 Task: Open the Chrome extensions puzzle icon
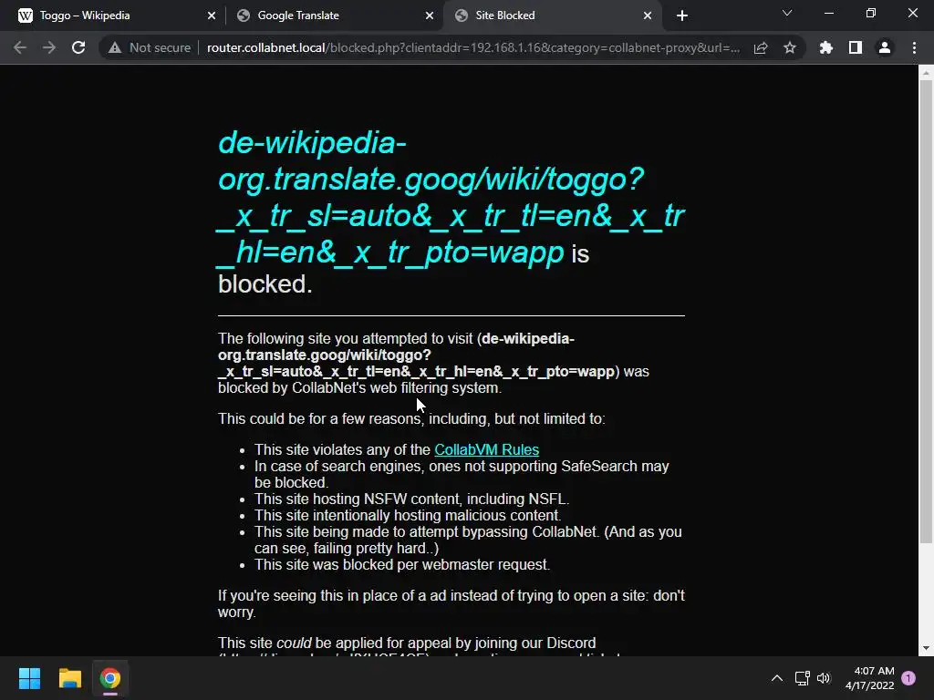pyautogui.click(x=826, y=47)
